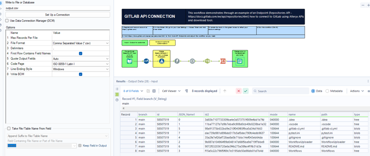Zoom out canvas with minus button
370x156 pixels.
[363, 5]
